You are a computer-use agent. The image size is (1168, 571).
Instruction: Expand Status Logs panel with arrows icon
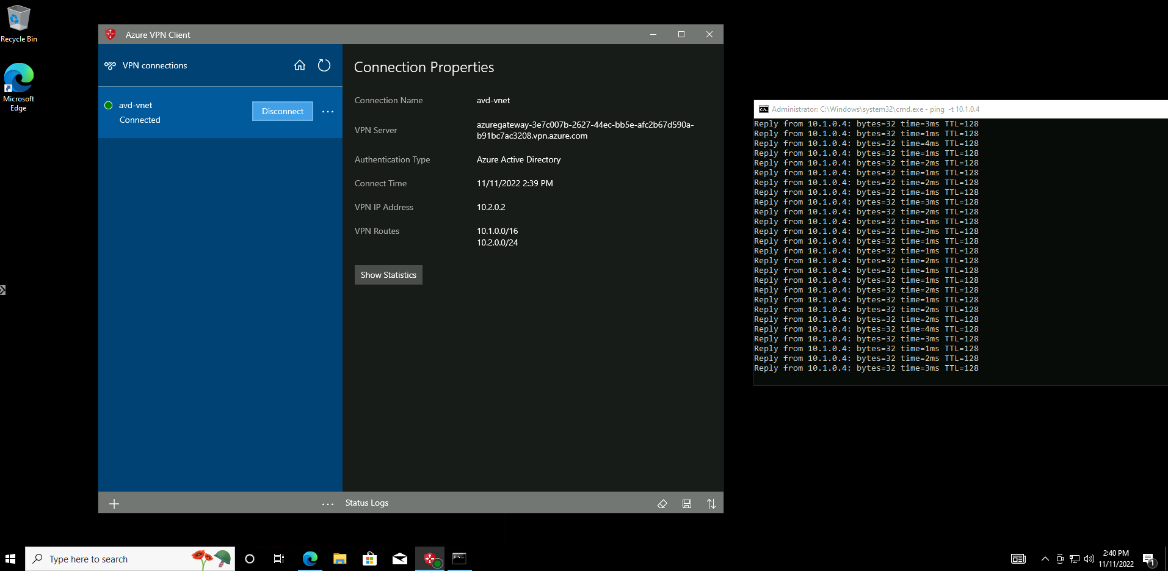(711, 504)
